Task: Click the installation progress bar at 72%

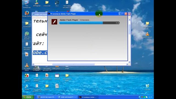Action: 89,23
